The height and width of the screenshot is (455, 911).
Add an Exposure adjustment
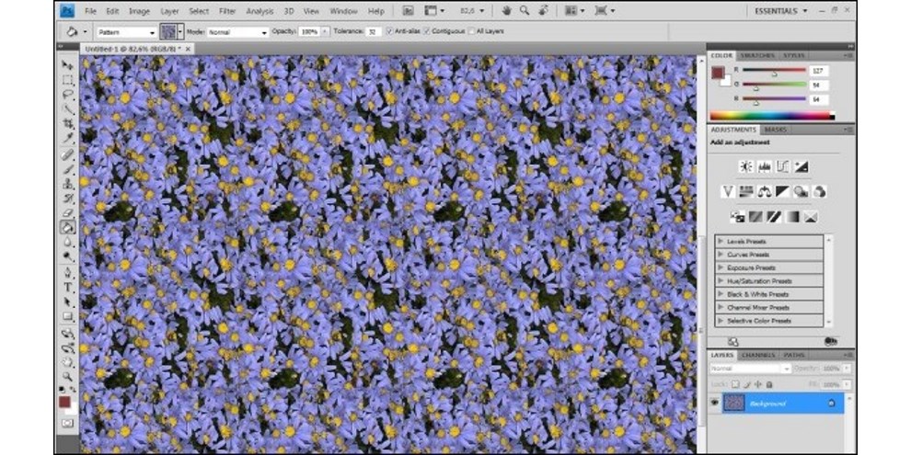pyautogui.click(x=801, y=167)
